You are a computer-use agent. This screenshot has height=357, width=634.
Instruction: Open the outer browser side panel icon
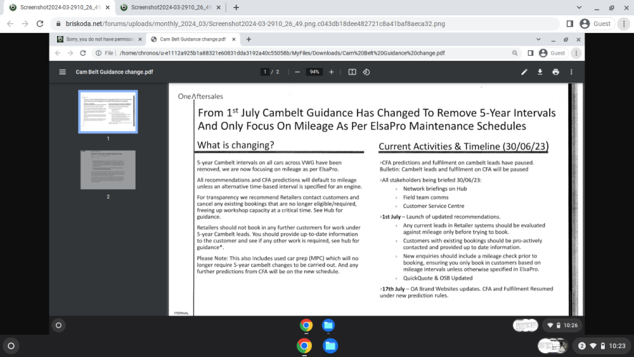(x=570, y=24)
